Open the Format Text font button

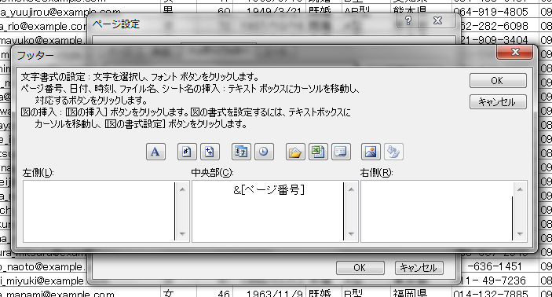(155, 152)
